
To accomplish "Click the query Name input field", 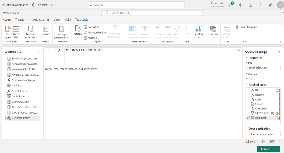I will (263, 67).
